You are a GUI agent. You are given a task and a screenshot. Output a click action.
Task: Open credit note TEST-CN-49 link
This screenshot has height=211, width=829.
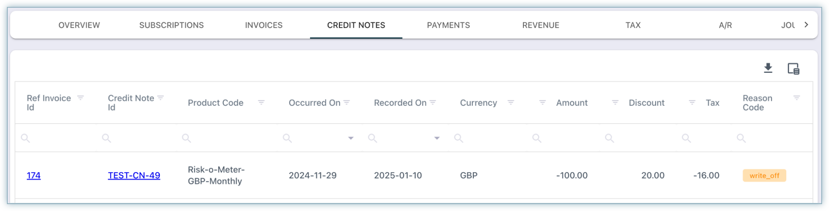click(134, 176)
